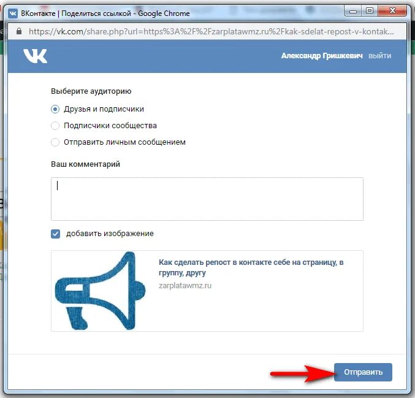The height and width of the screenshot is (398, 415).
Task: Open the article title link about репост
Action: coord(251,267)
